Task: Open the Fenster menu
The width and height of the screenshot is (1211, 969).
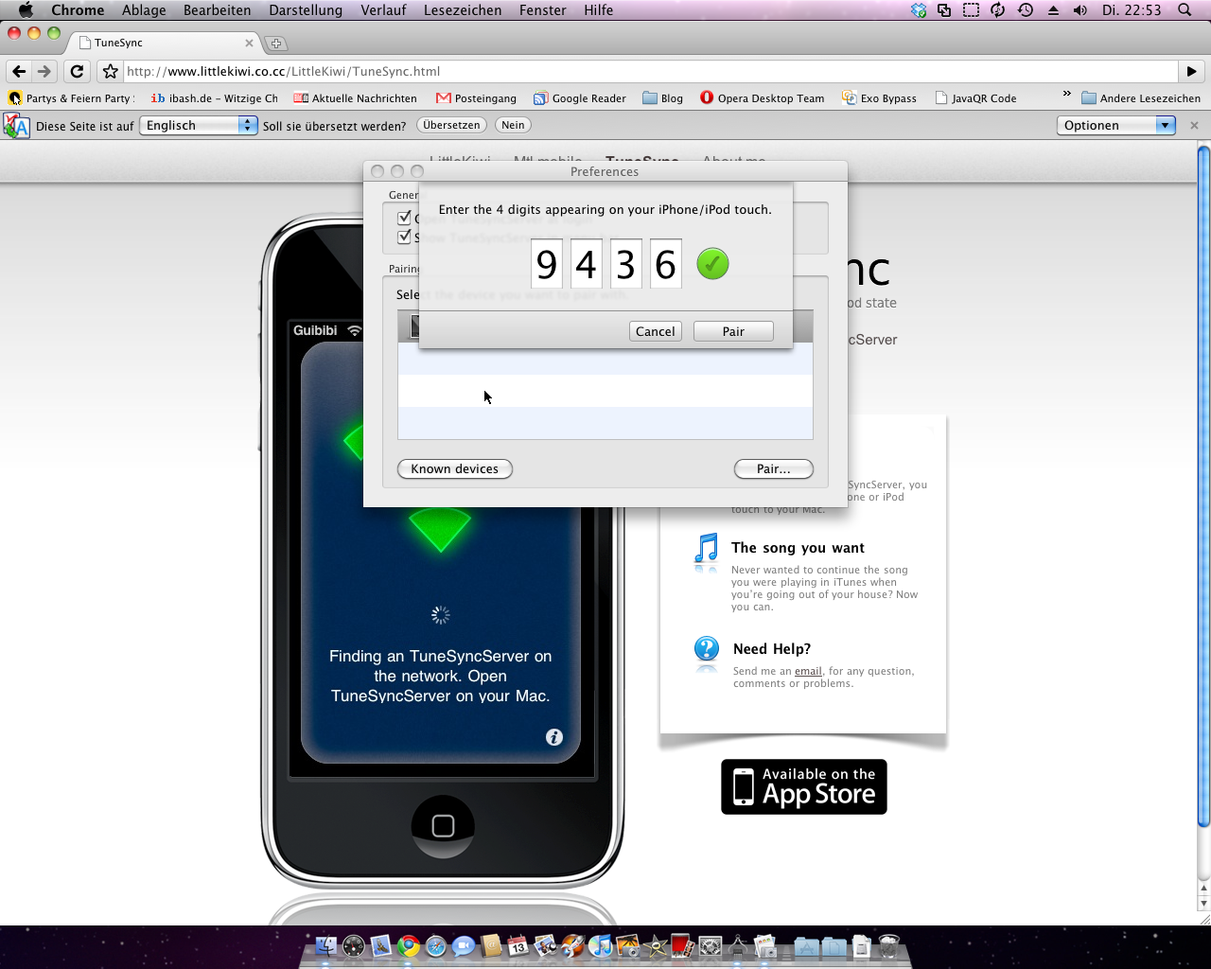Action: [543, 10]
